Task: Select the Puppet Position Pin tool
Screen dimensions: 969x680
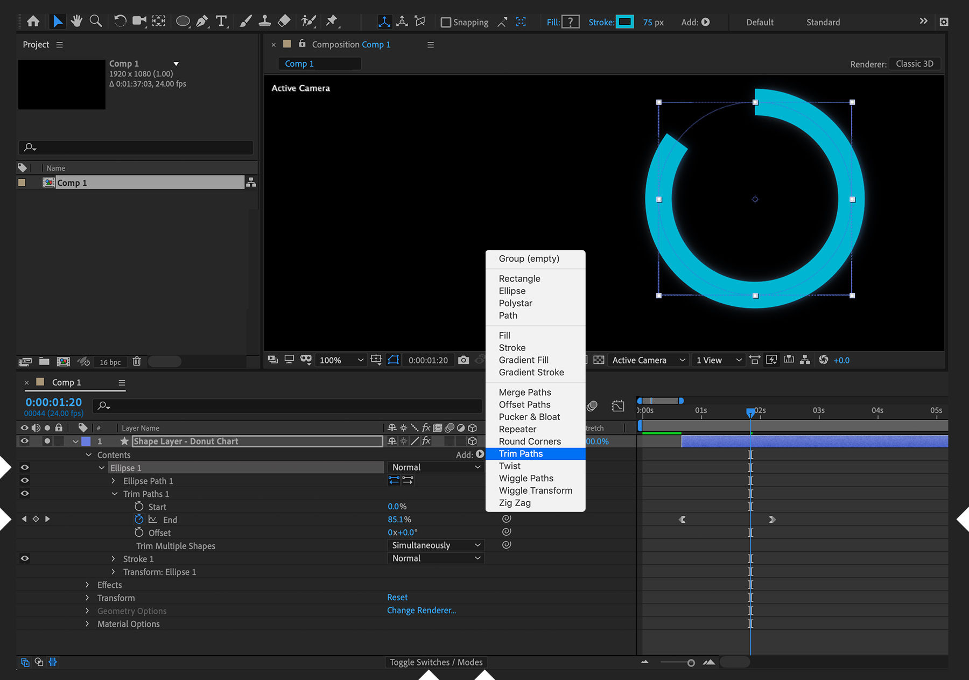Action: point(333,21)
